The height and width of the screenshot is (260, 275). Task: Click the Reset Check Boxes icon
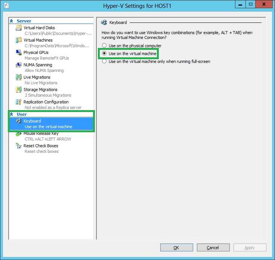click(19, 146)
